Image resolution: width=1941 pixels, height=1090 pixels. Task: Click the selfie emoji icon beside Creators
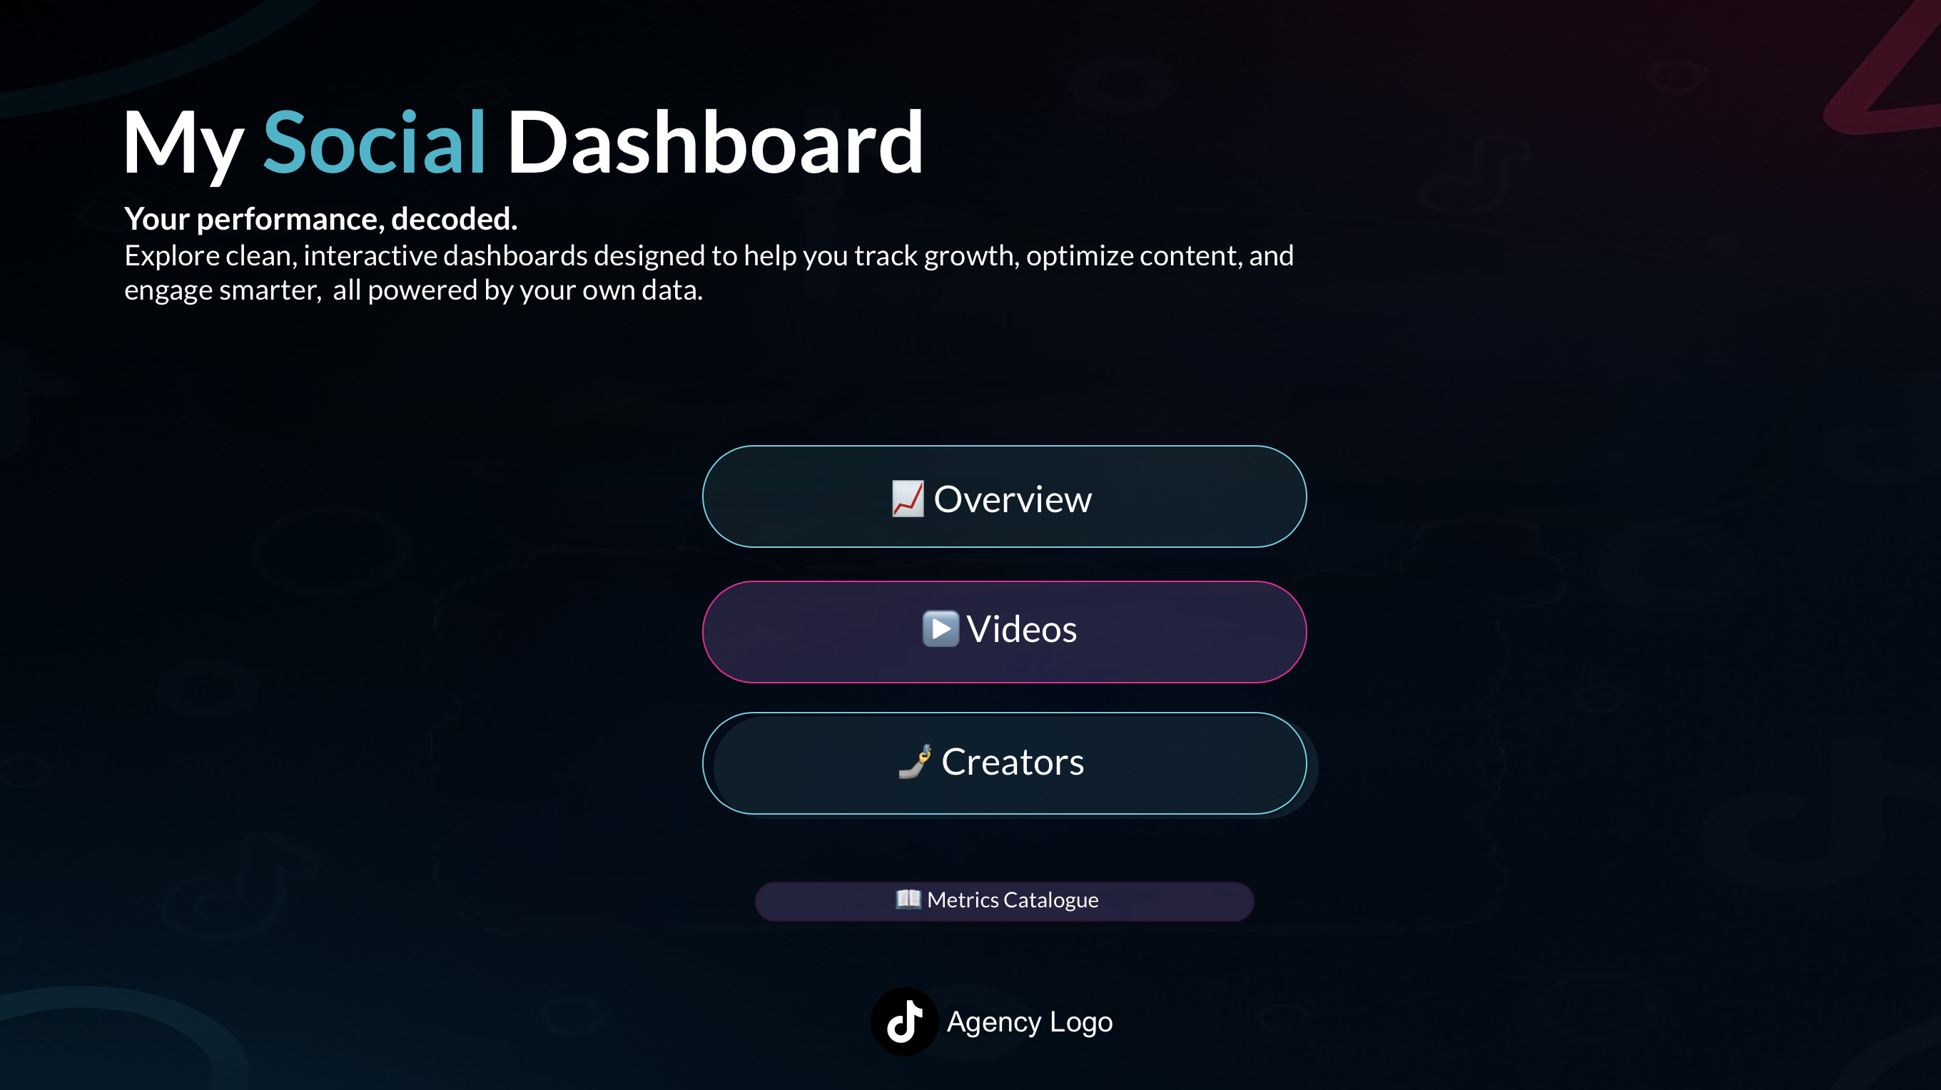pyautogui.click(x=916, y=762)
